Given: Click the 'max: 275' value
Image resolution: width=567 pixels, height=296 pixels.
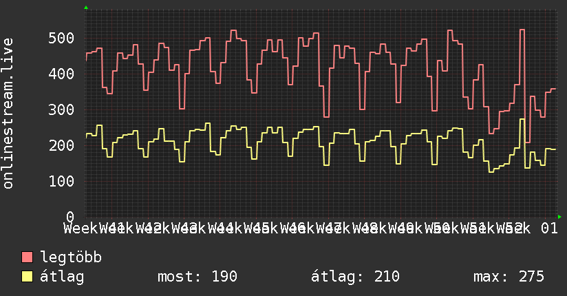Looking at the screenshot, I should click(x=509, y=277).
